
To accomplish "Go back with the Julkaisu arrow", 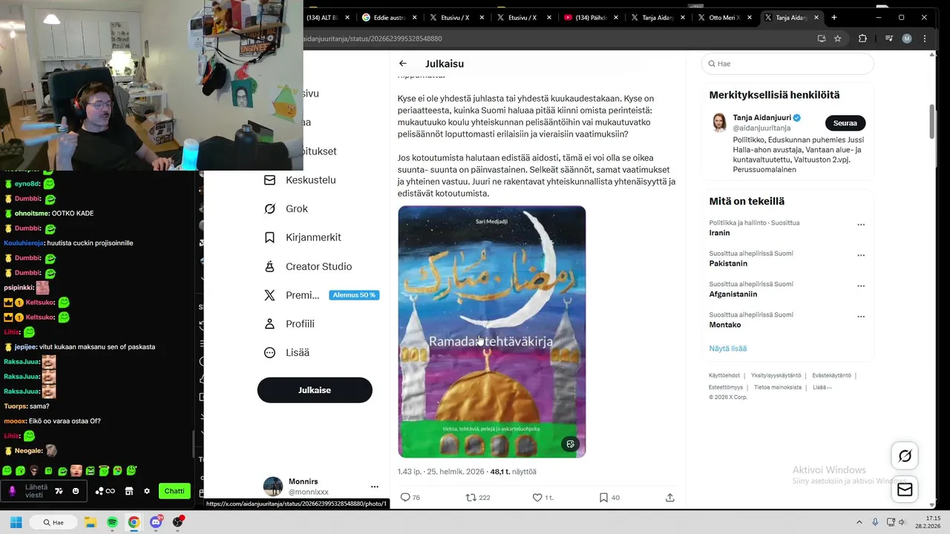I will [x=402, y=64].
